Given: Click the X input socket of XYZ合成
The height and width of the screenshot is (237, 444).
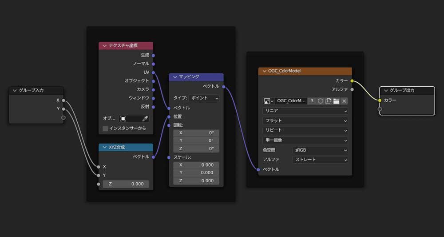Looking at the screenshot, I should click(x=99, y=167).
